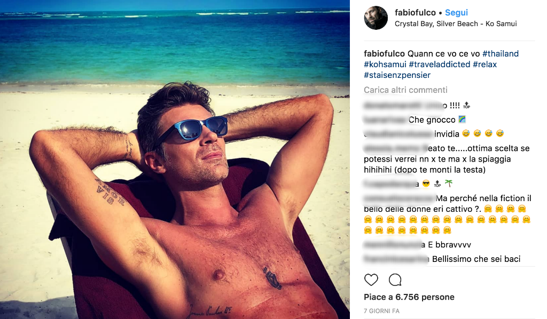Click the 7 GIORNI FA timestamp
The width and height of the screenshot is (547, 319).
click(x=381, y=311)
